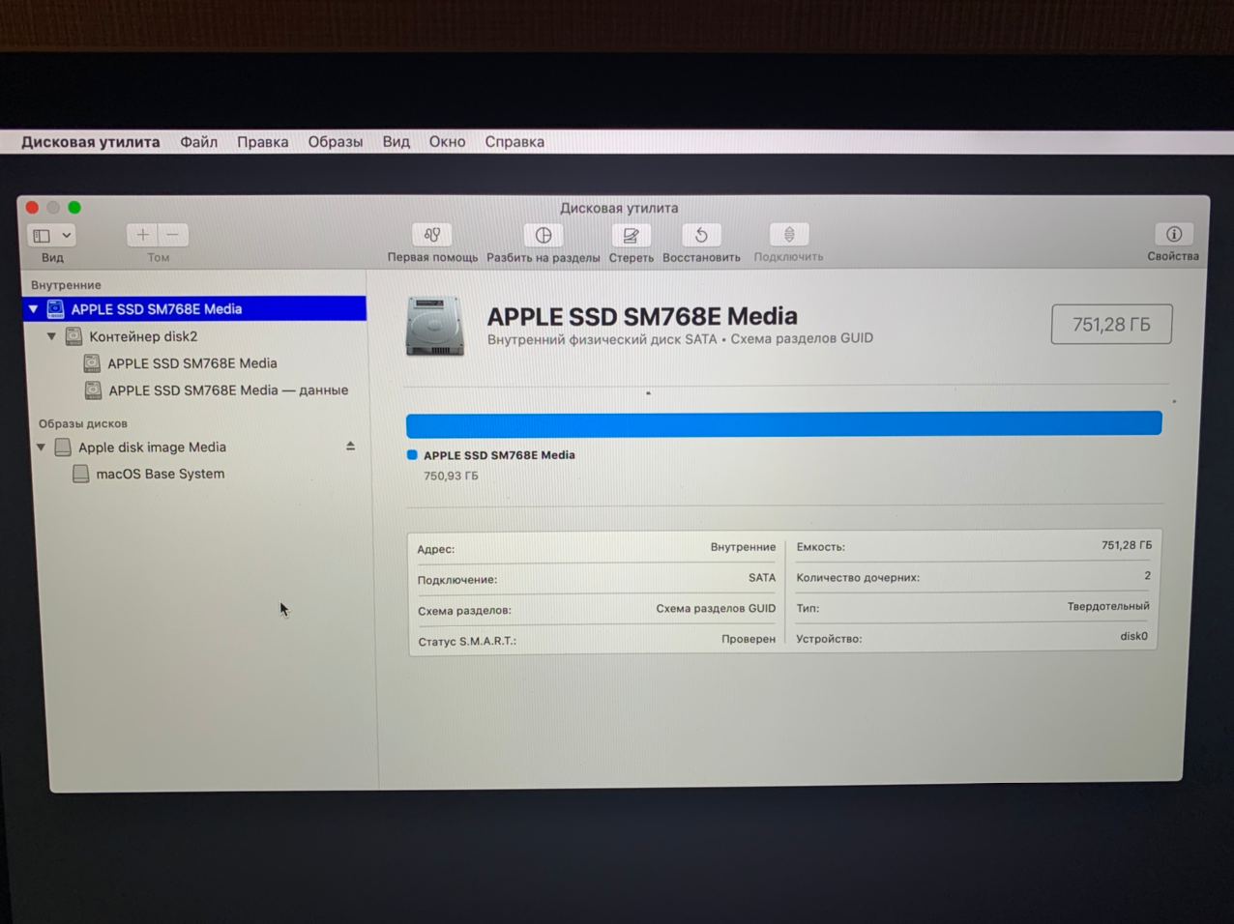Click the First Aid (Первая помощь) icon
The width and height of the screenshot is (1234, 924).
pos(432,235)
